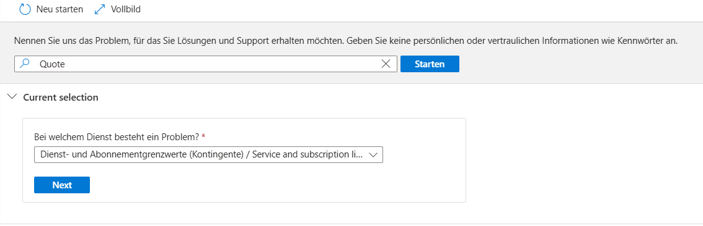Screen dimensions: 703x226
Task: Open the Dienst service dropdown
Action: 208,154
